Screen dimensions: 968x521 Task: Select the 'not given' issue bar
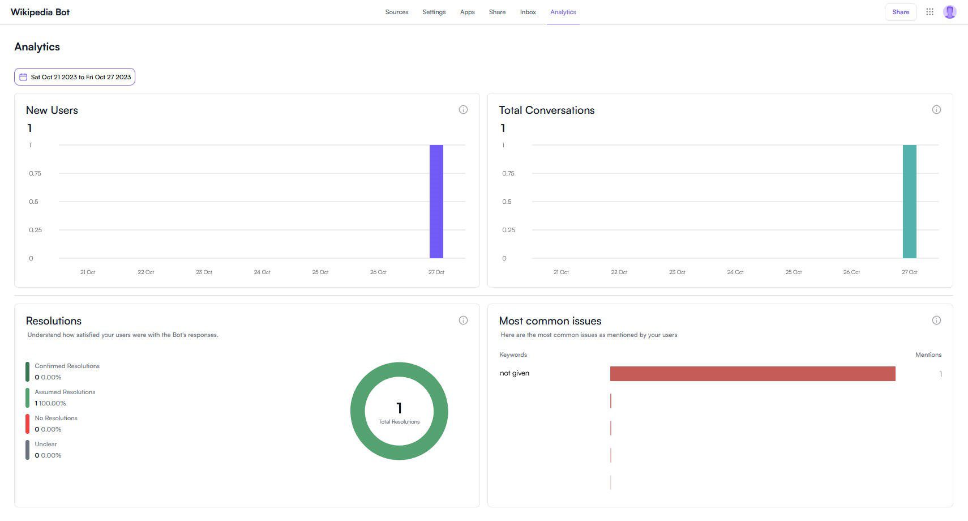point(752,374)
